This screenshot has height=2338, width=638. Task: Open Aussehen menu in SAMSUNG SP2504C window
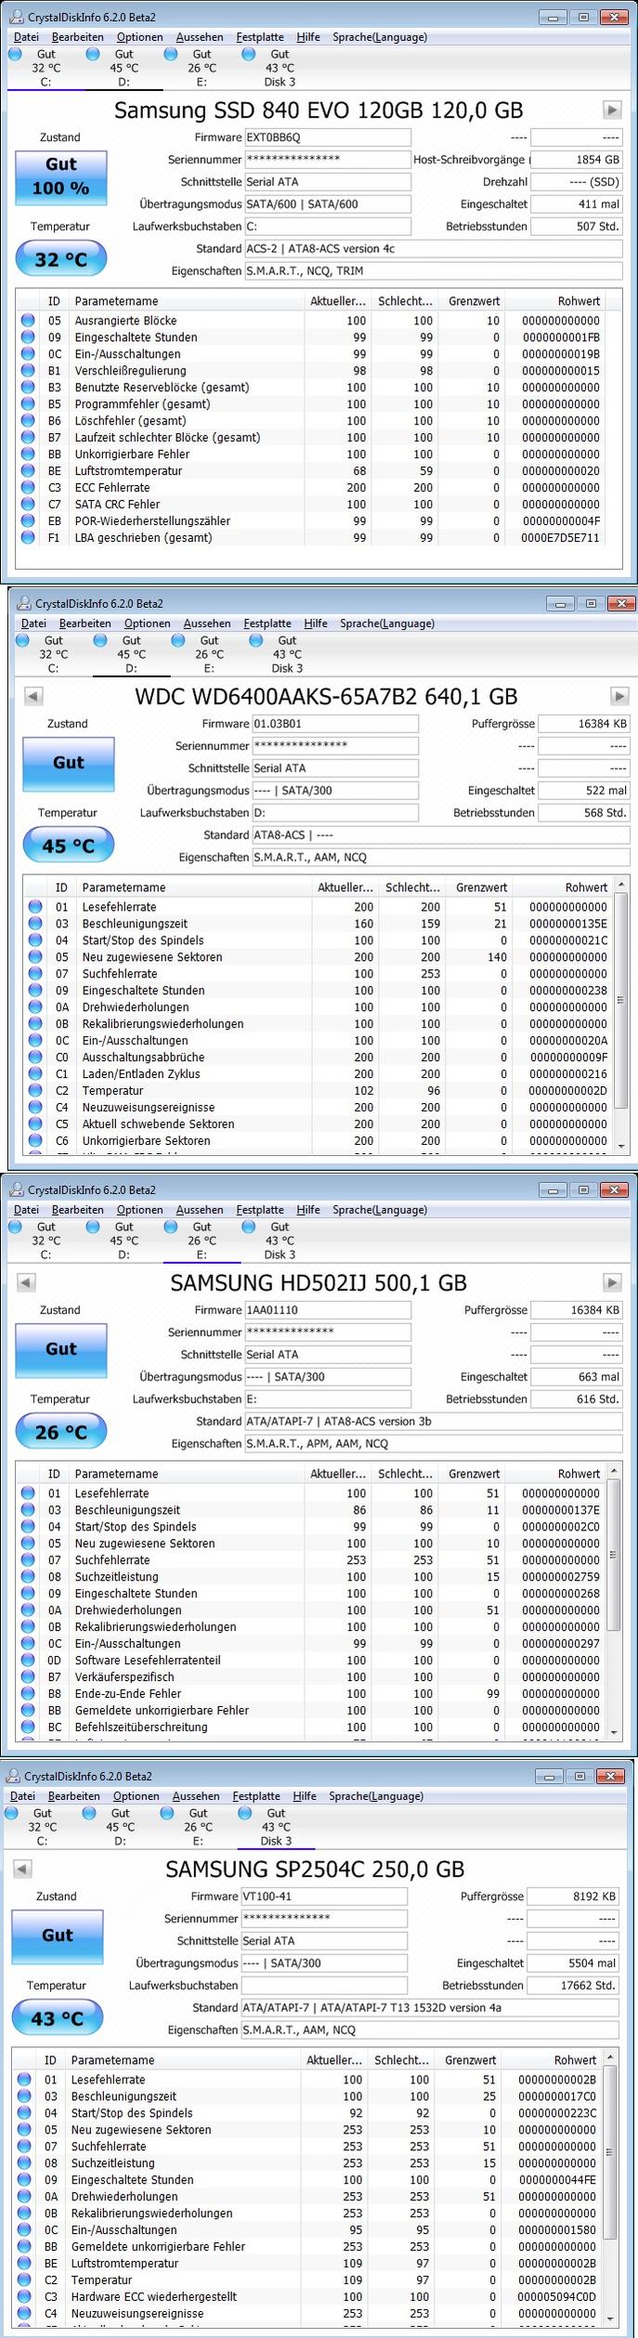point(196,1796)
